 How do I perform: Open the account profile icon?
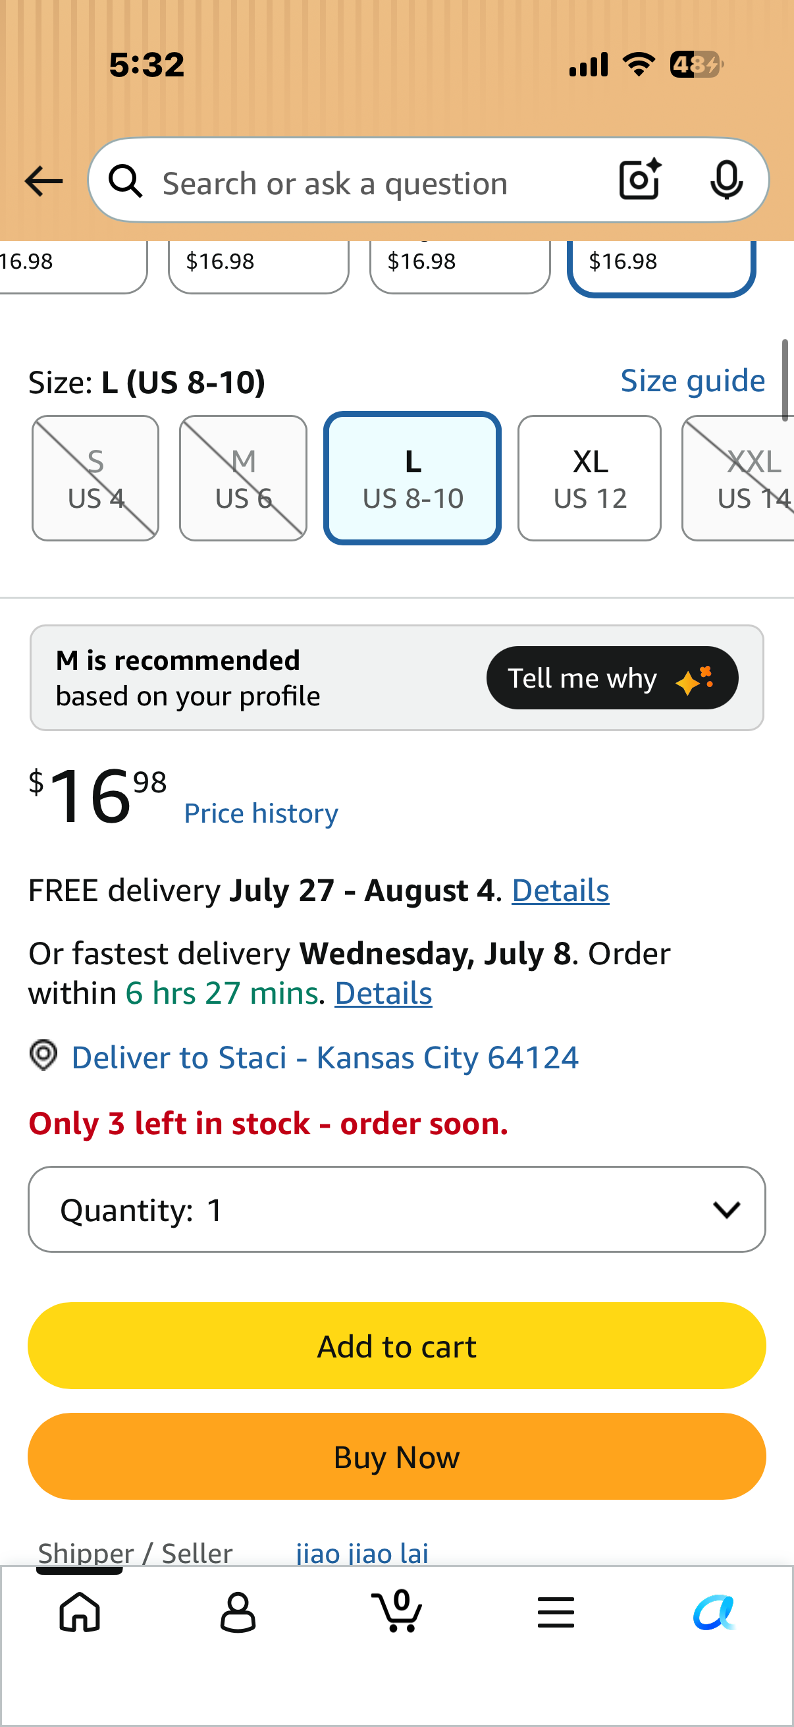pyautogui.click(x=238, y=1612)
